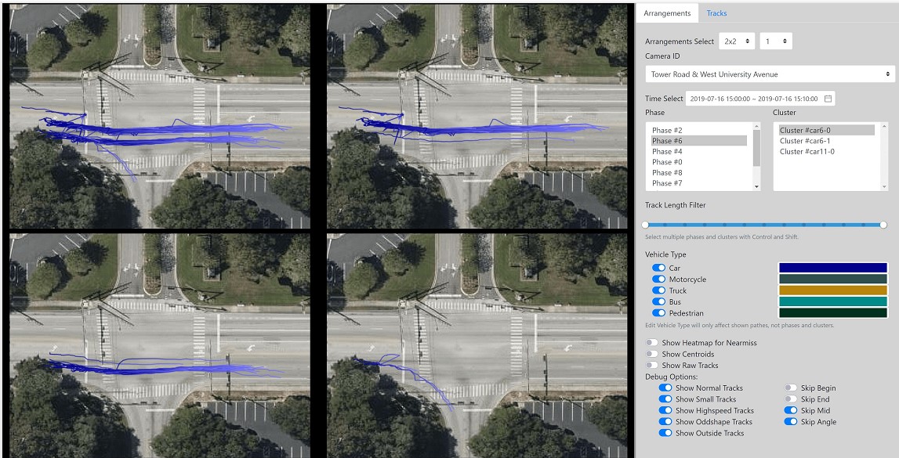Click the Truck color swatch
This screenshot has width=899, height=458.
(832, 290)
